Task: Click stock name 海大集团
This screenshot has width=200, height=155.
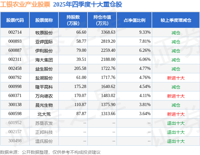Action: 44,60
